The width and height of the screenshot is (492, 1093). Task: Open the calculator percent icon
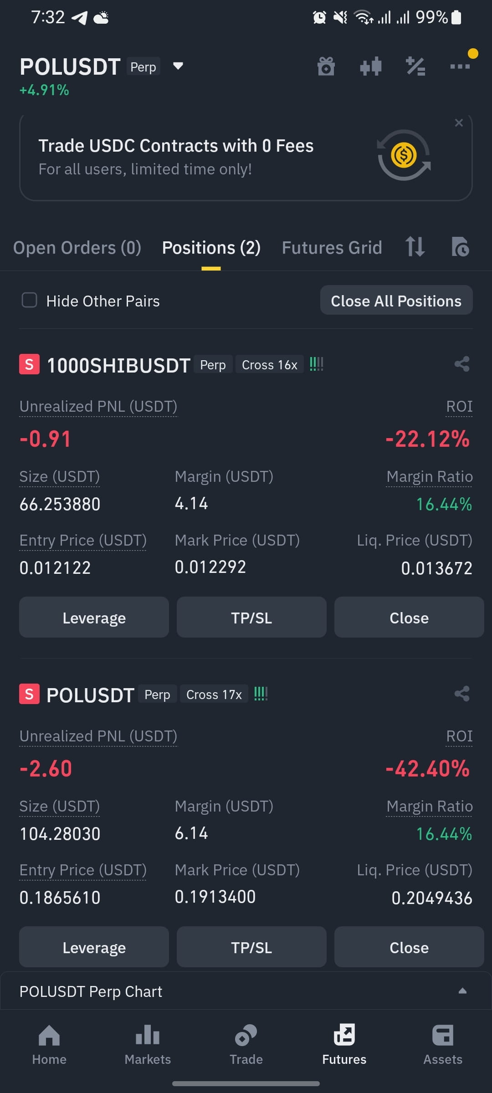tap(415, 66)
